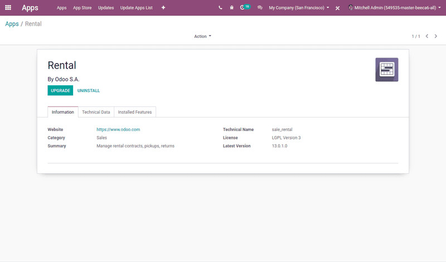
Task: Click the plus icon in top menu
Action: tap(163, 8)
